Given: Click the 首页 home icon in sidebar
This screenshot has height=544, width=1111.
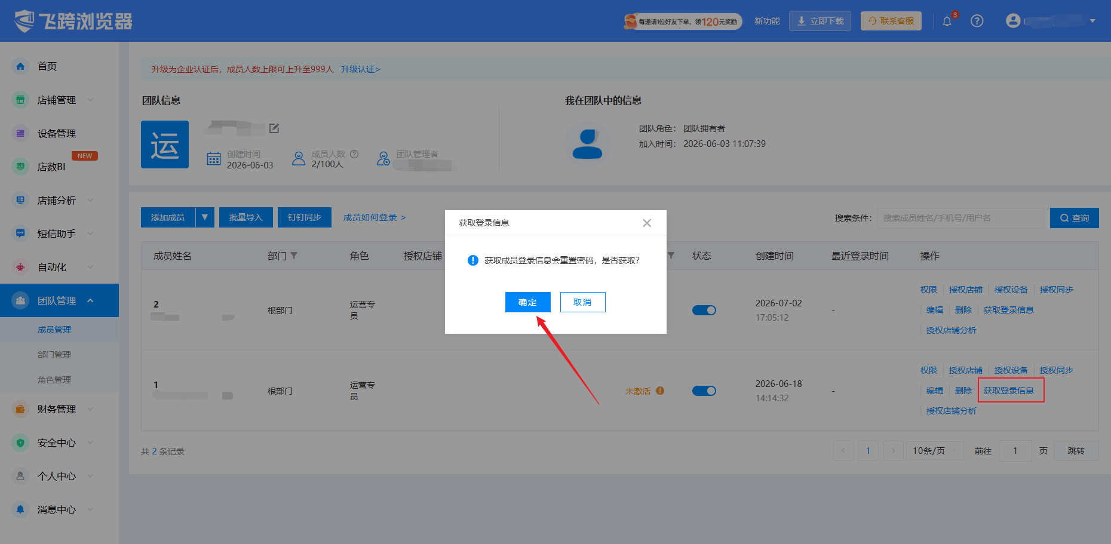Looking at the screenshot, I should tap(20, 66).
